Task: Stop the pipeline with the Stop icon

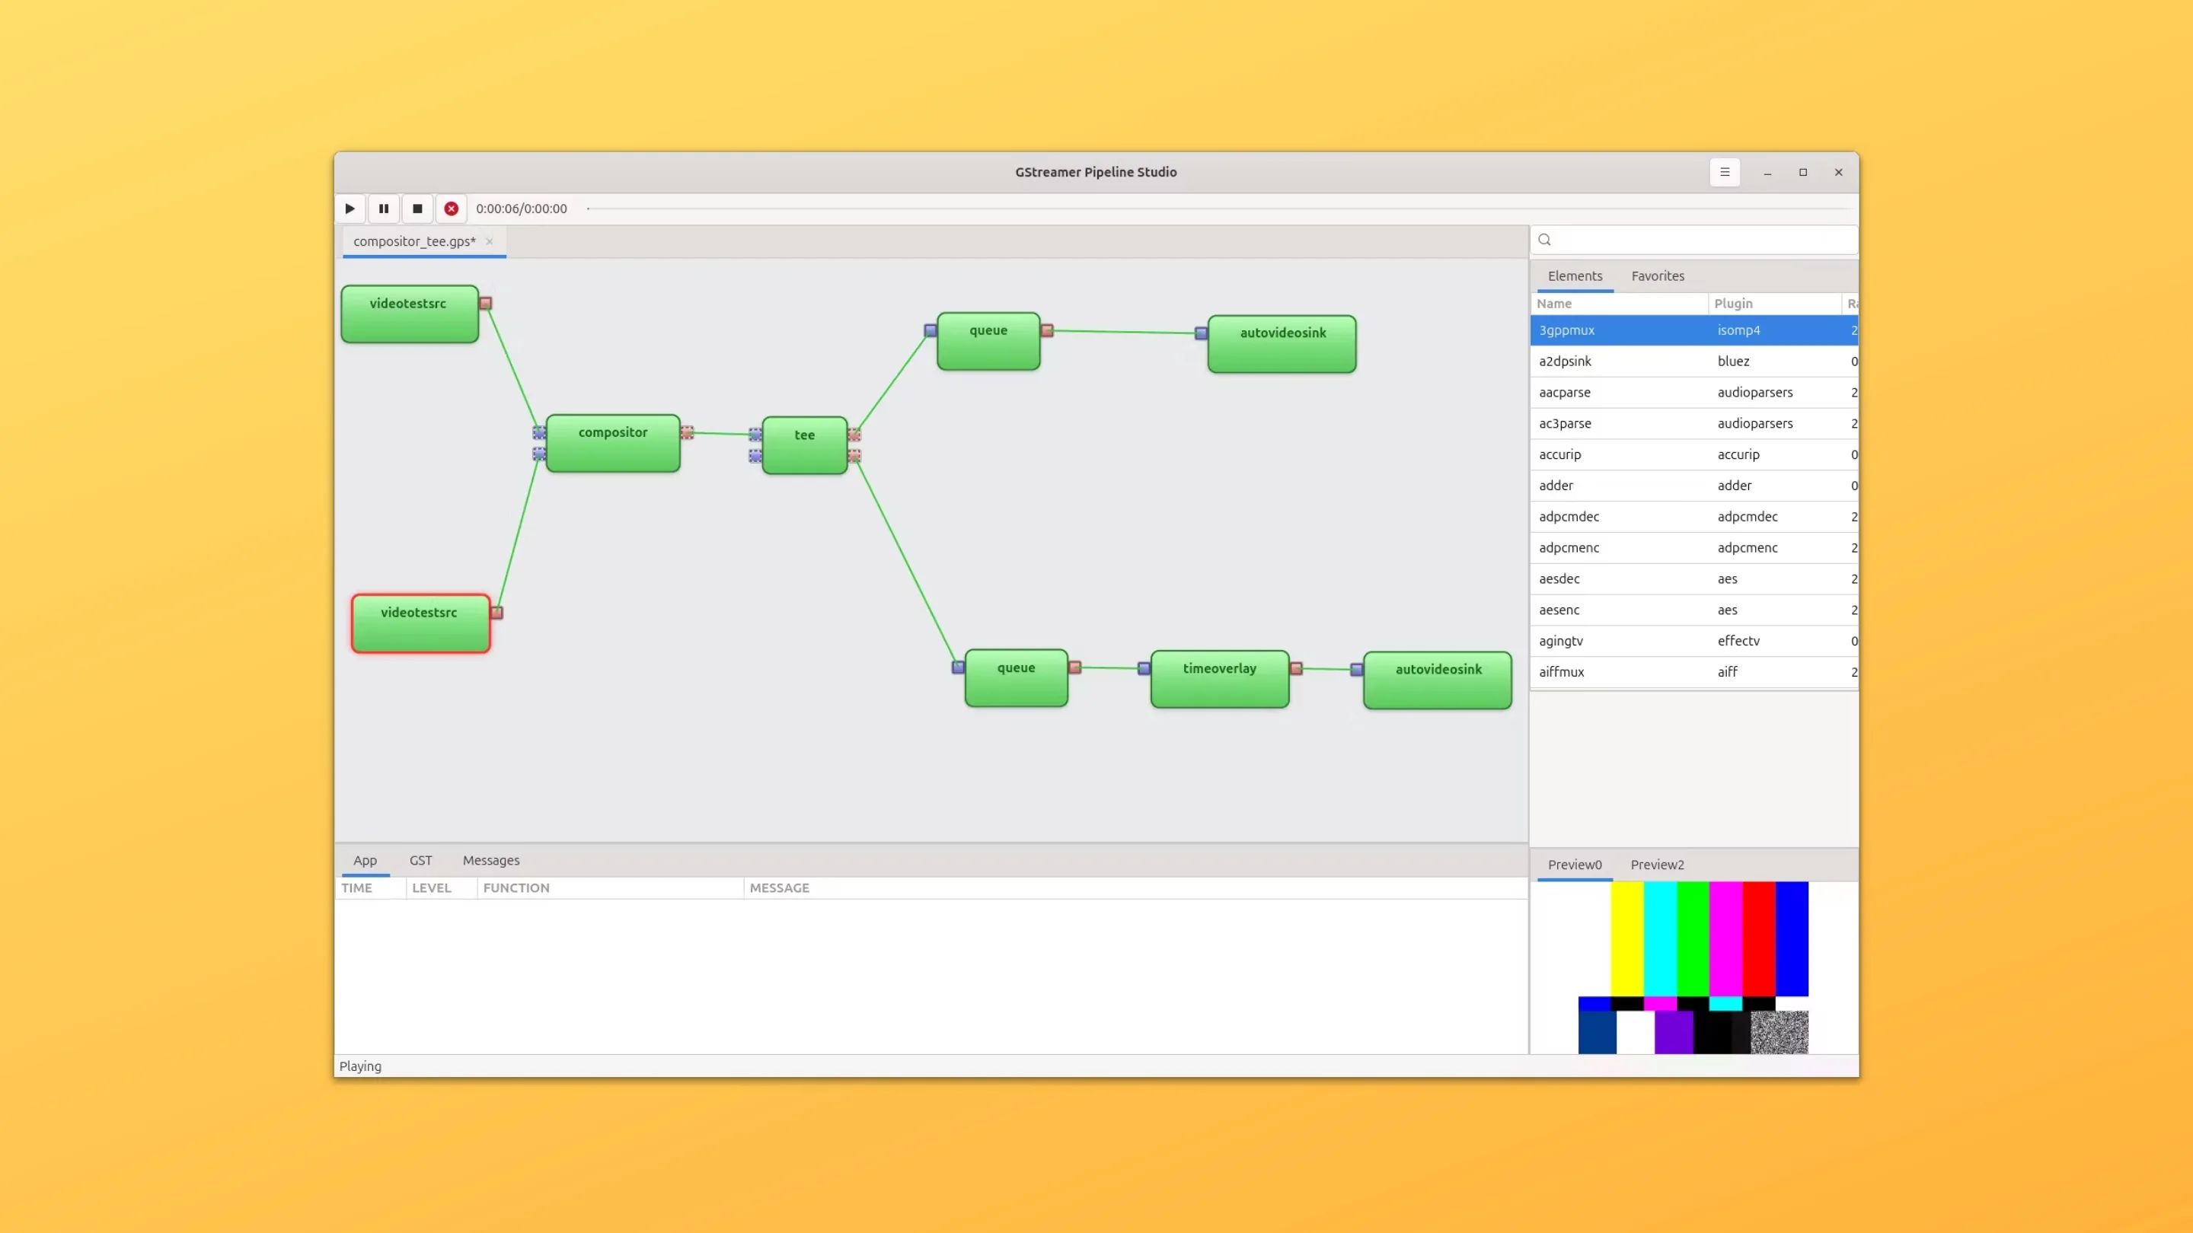Action: point(417,209)
